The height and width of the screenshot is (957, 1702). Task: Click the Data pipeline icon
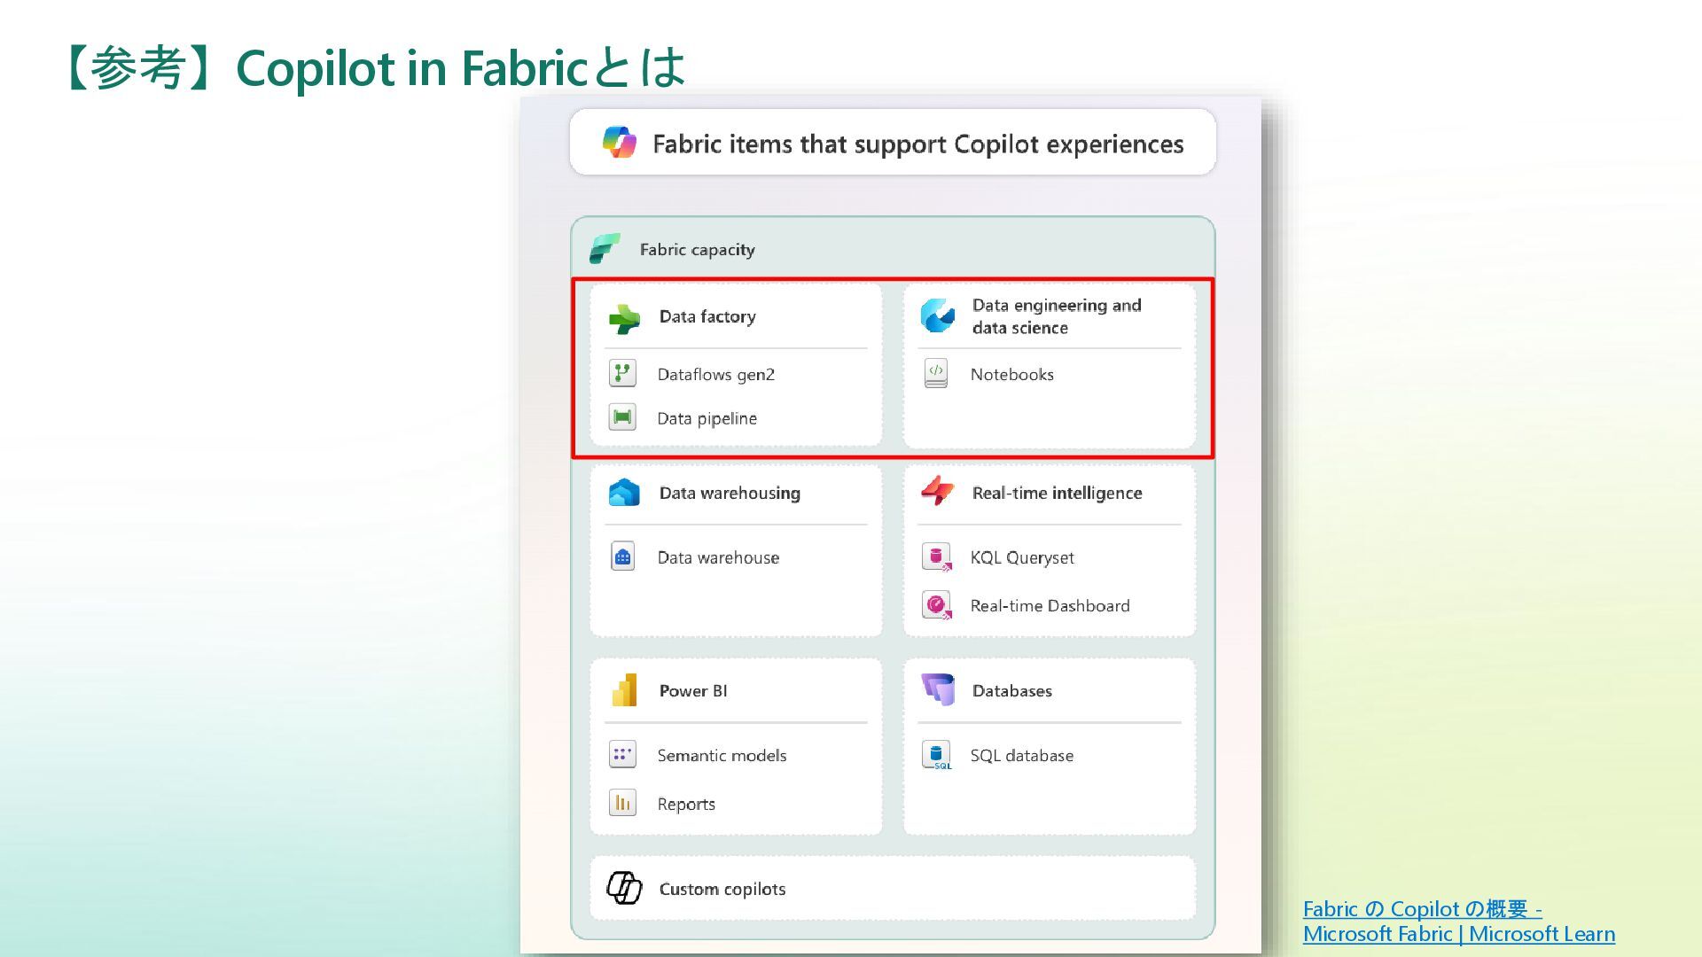[622, 416]
